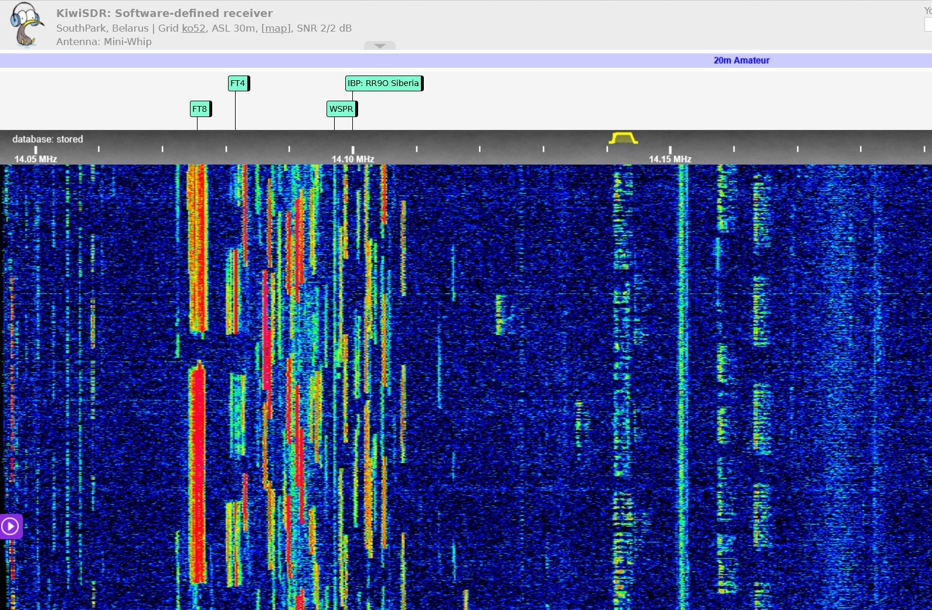
Task: Click the KiwiSDR: Software-defined receiver title
Action: [164, 13]
